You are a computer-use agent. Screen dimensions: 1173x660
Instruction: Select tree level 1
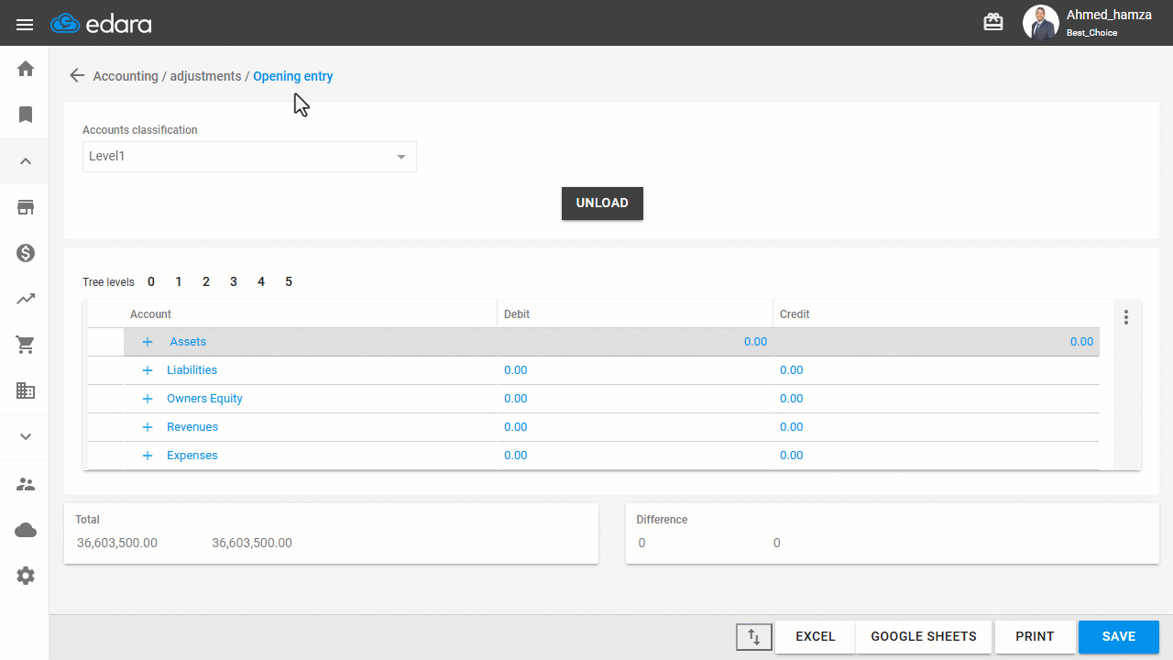[x=179, y=282]
